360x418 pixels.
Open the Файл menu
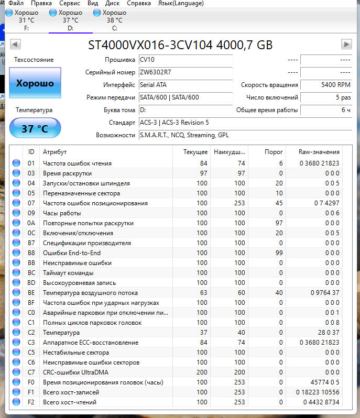(16, 3)
